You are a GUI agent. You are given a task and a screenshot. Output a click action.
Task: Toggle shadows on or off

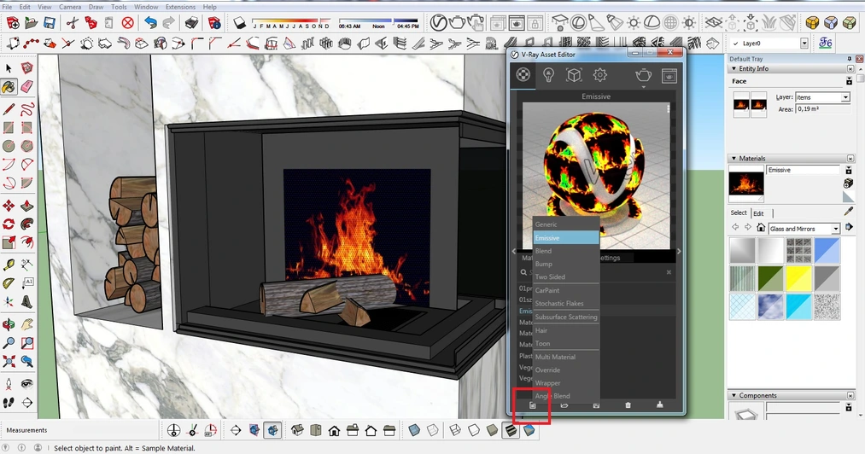[x=239, y=23]
